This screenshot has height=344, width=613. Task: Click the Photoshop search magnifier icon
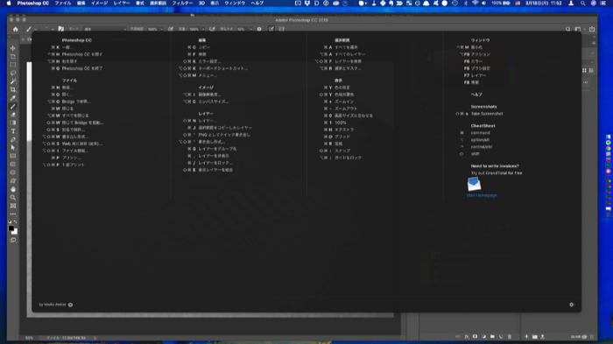pyautogui.click(x=567, y=29)
